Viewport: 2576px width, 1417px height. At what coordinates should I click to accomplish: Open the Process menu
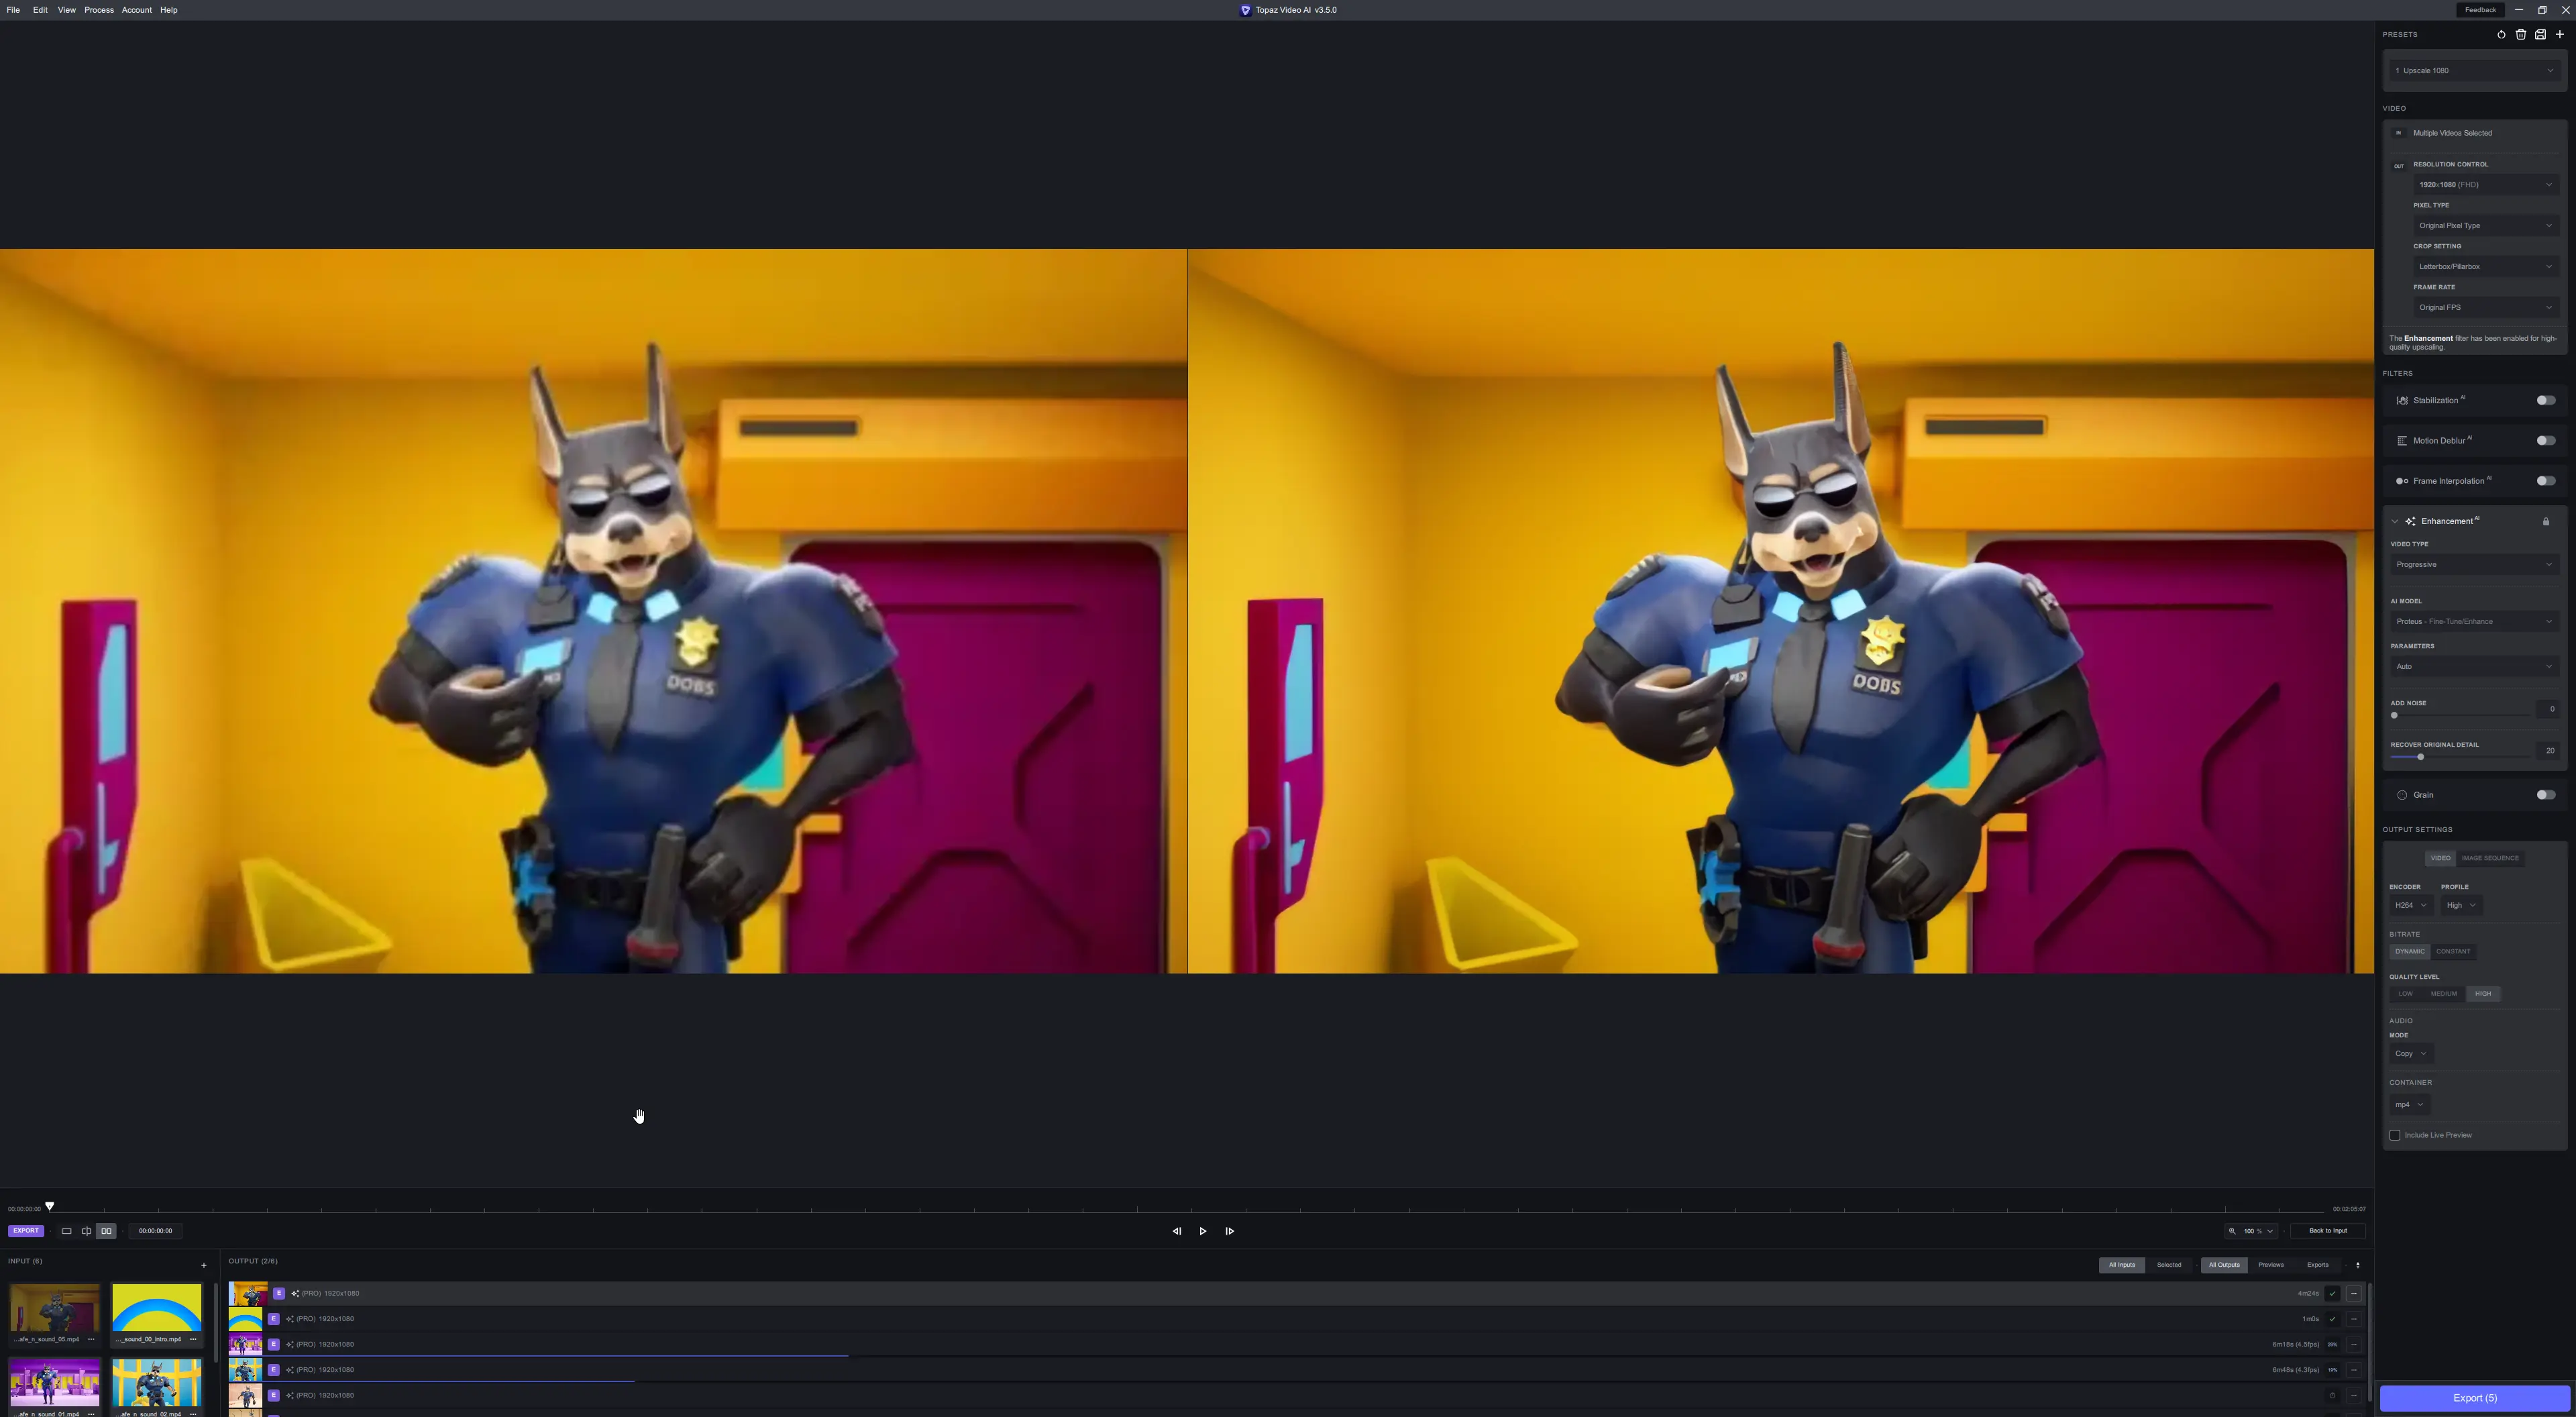pyautogui.click(x=98, y=10)
